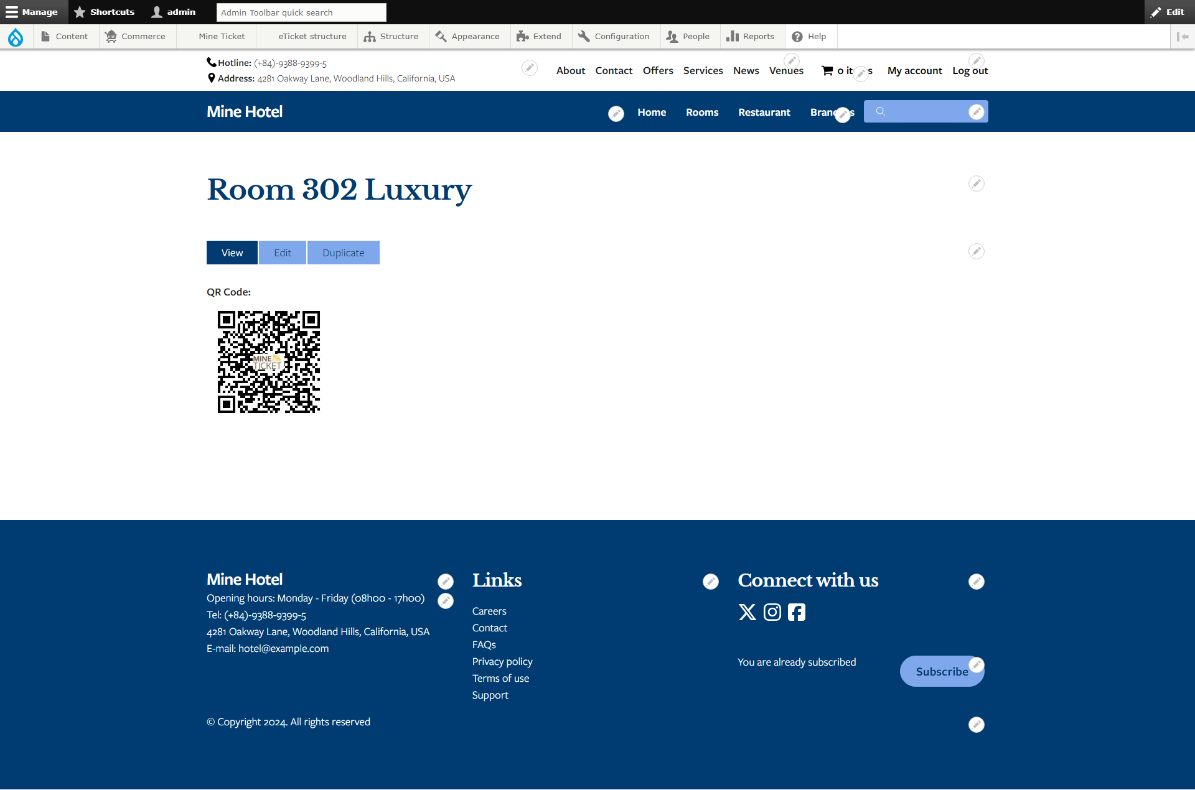Viewport: 1195px width, 790px height.
Task: Click the pencil icon beside Links heading
Action: pos(711,582)
